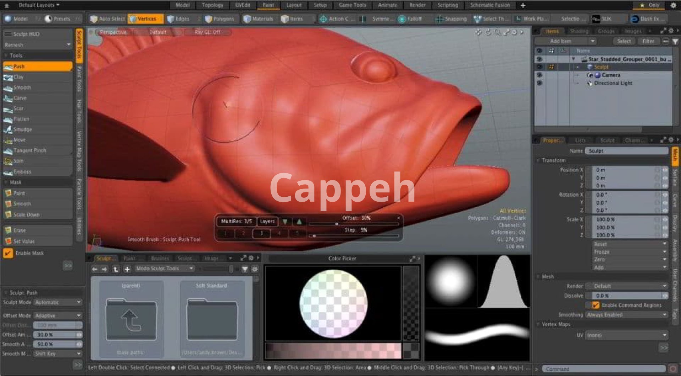681x376 pixels.
Task: Toggle the Enable Mask checkbox
Action: (x=8, y=253)
